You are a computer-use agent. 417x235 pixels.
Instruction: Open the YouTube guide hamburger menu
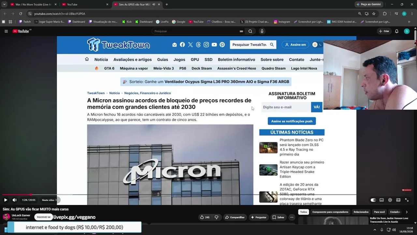click(6, 31)
